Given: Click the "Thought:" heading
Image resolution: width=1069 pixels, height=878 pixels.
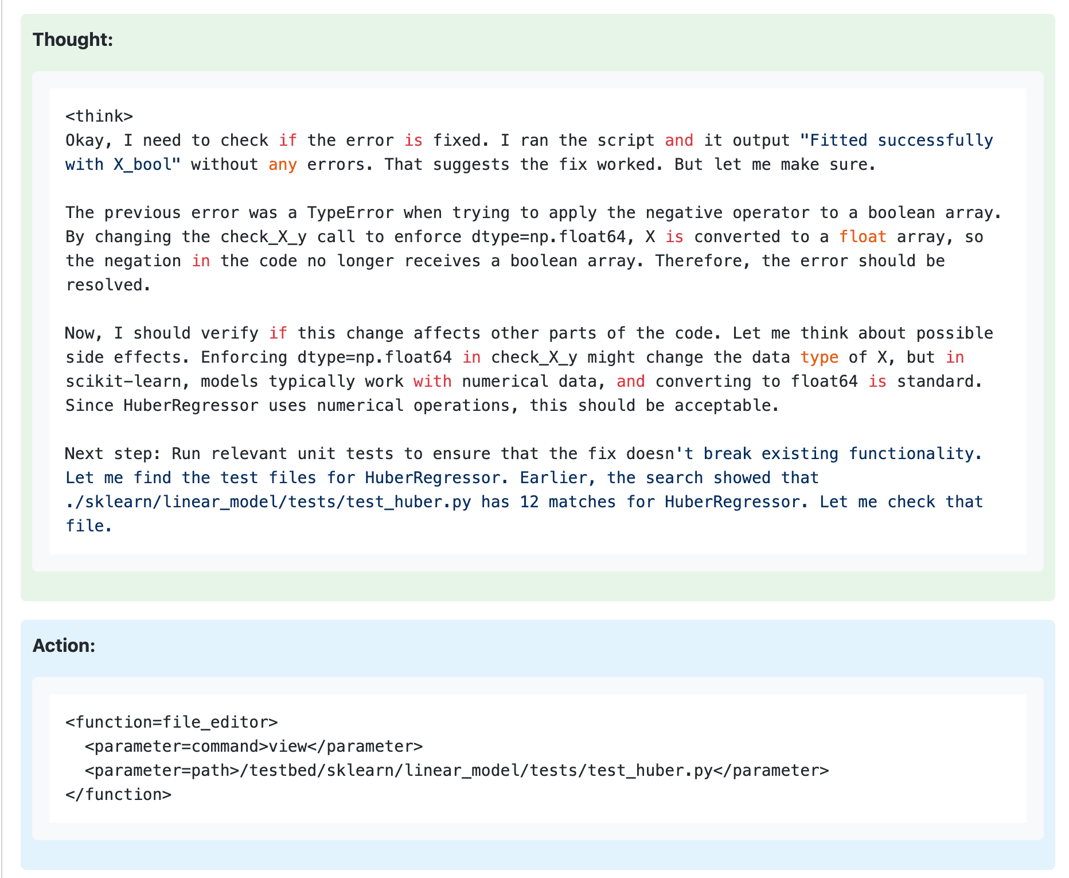Looking at the screenshot, I should pos(73,40).
